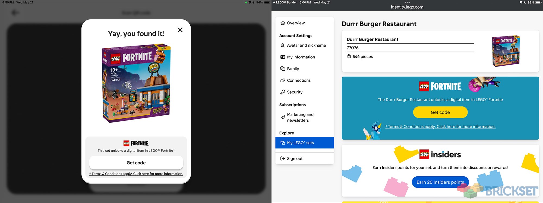Tap the 'Explore' section header
The image size is (543, 203).
click(286, 133)
